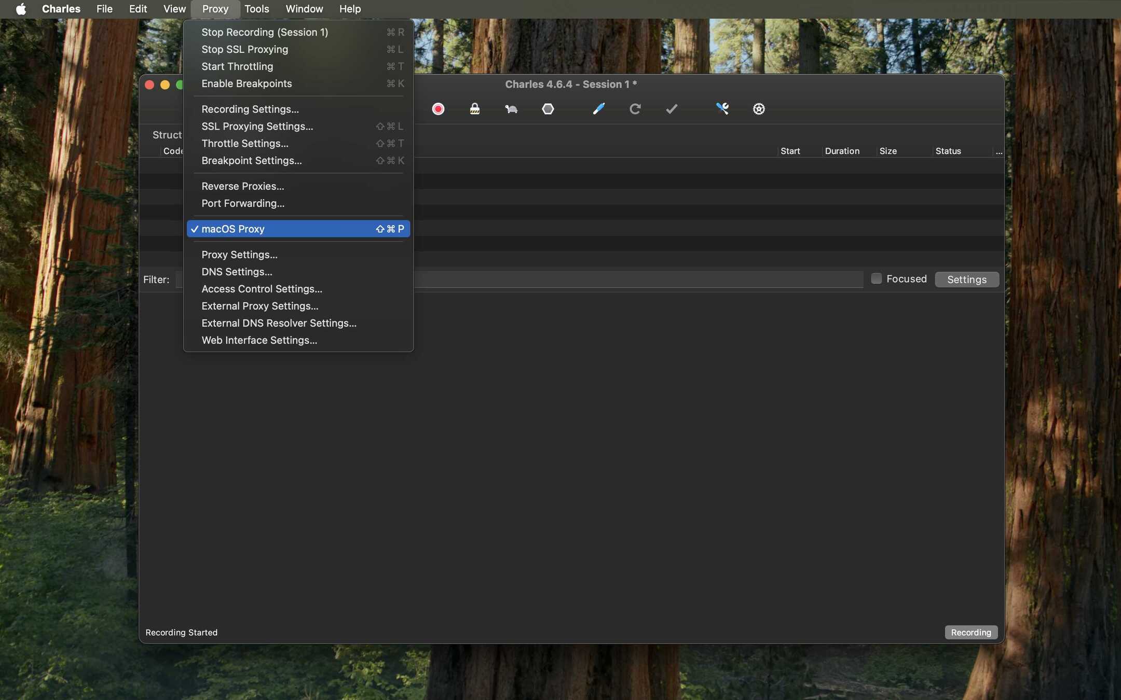Click the Recording status button

[971, 632]
